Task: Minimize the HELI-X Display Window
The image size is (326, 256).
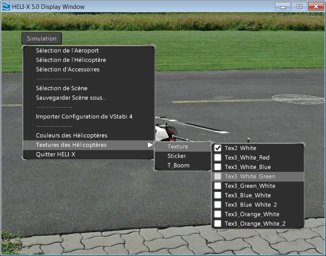Action: point(283,6)
